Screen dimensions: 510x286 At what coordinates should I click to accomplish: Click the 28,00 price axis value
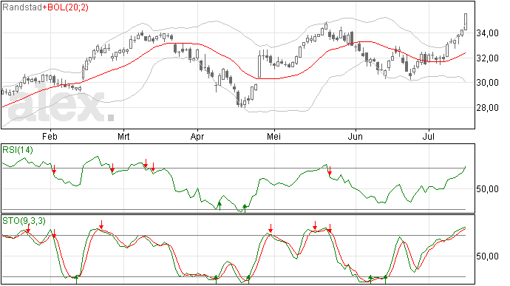487,108
